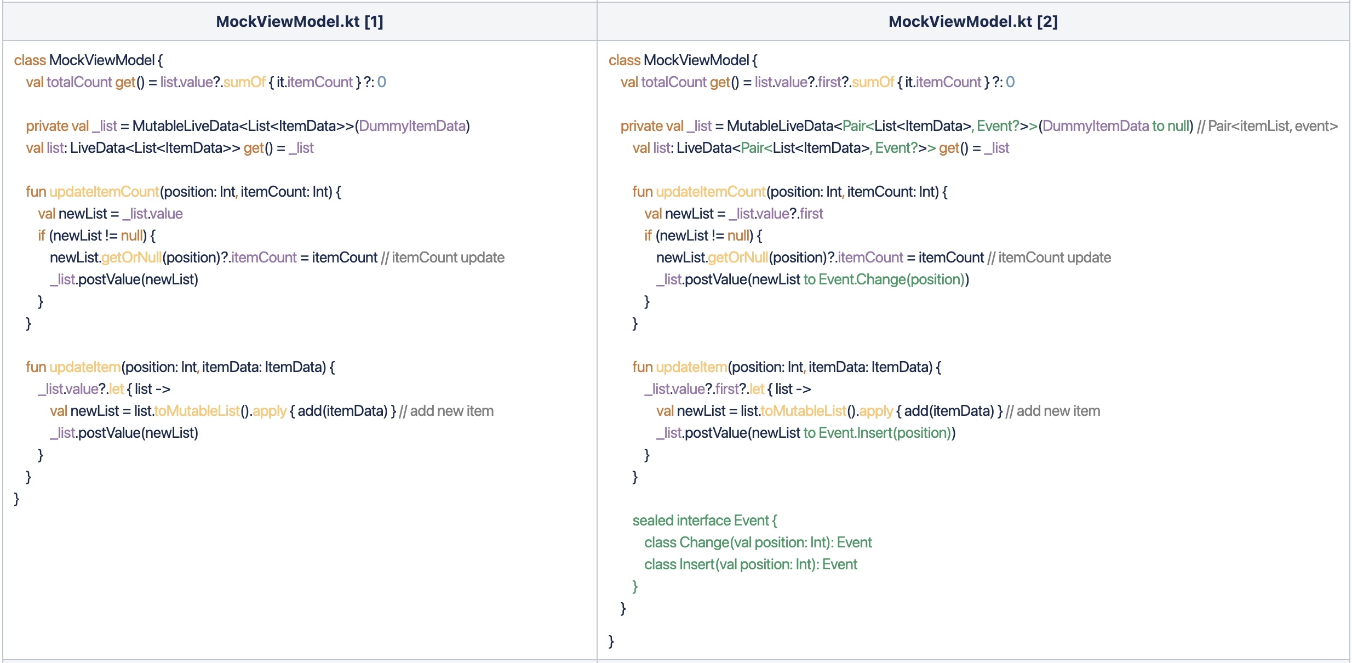Click 'totalCount' in the left panel
The height and width of the screenshot is (663, 1352).
click(x=79, y=82)
